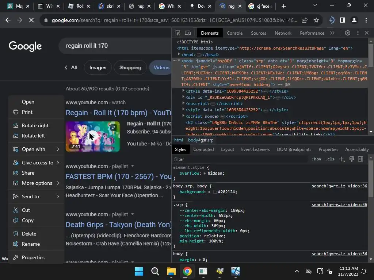Open File Explorer from taskbar
Viewport: 374px width, 280px height.
pyautogui.click(x=171, y=271)
